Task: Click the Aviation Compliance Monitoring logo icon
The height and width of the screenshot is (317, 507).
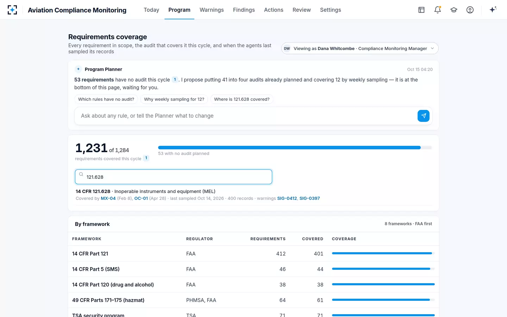Action: coord(12,10)
